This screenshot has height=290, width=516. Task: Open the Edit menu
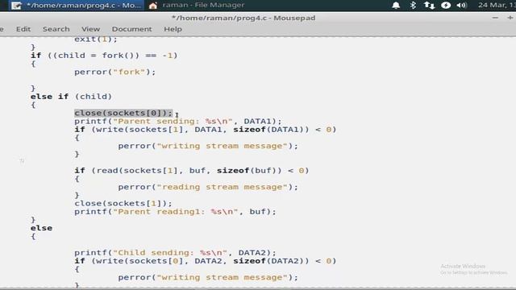coord(23,29)
